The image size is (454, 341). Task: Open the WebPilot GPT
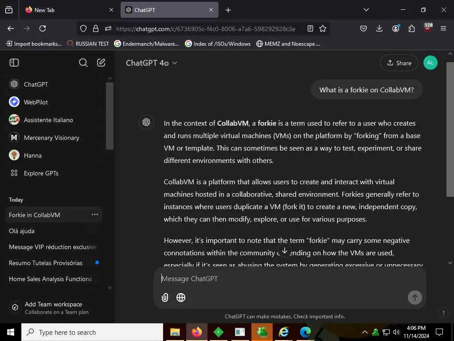[55, 102]
